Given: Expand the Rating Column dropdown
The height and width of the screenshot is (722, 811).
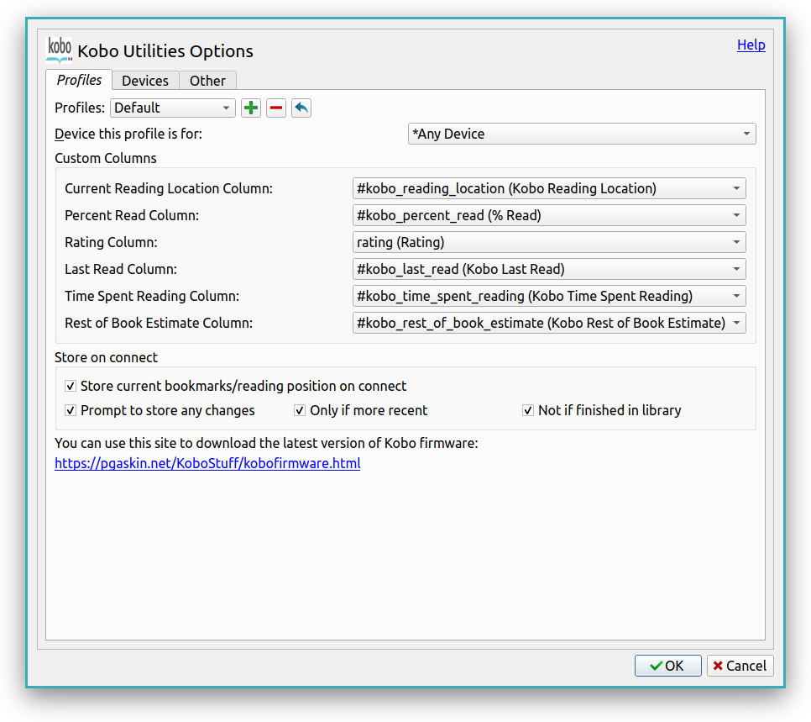Looking at the screenshot, I should (549, 243).
